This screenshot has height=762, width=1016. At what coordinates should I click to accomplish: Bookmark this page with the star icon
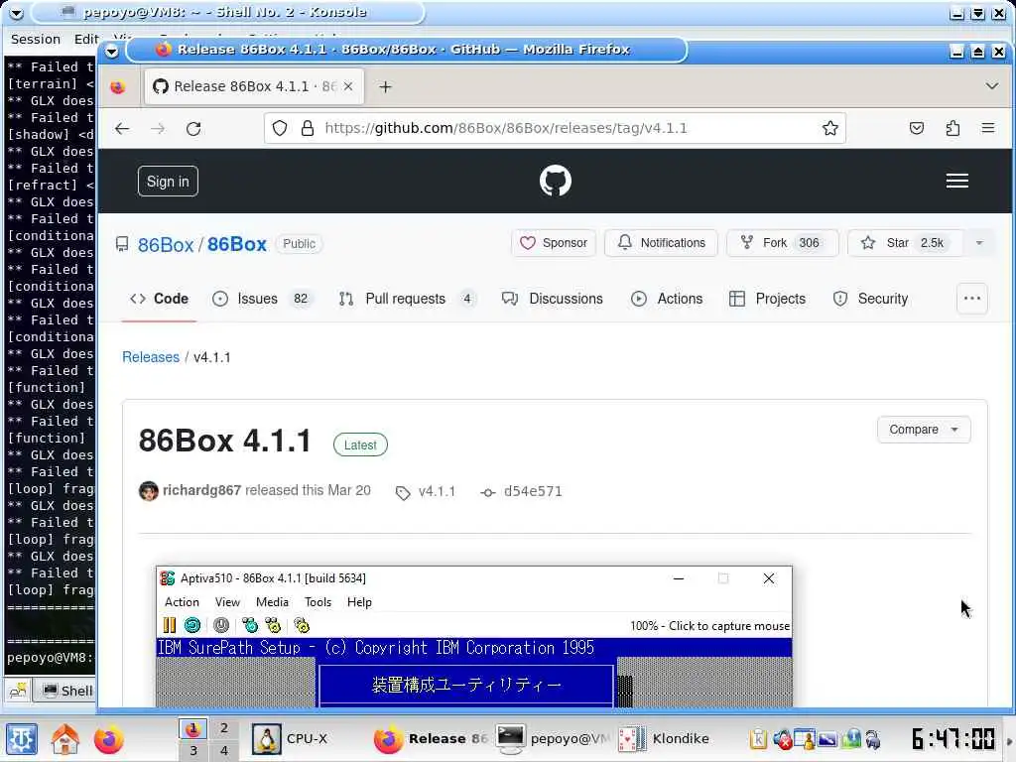coord(830,128)
